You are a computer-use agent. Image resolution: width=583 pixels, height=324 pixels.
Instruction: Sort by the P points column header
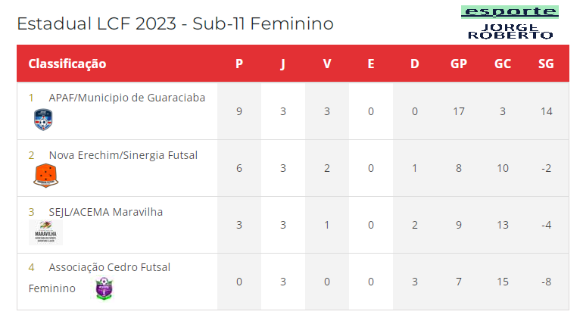(x=239, y=64)
